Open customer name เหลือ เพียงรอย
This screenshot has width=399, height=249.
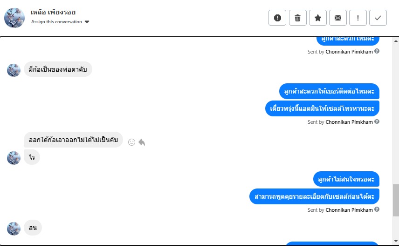click(53, 12)
